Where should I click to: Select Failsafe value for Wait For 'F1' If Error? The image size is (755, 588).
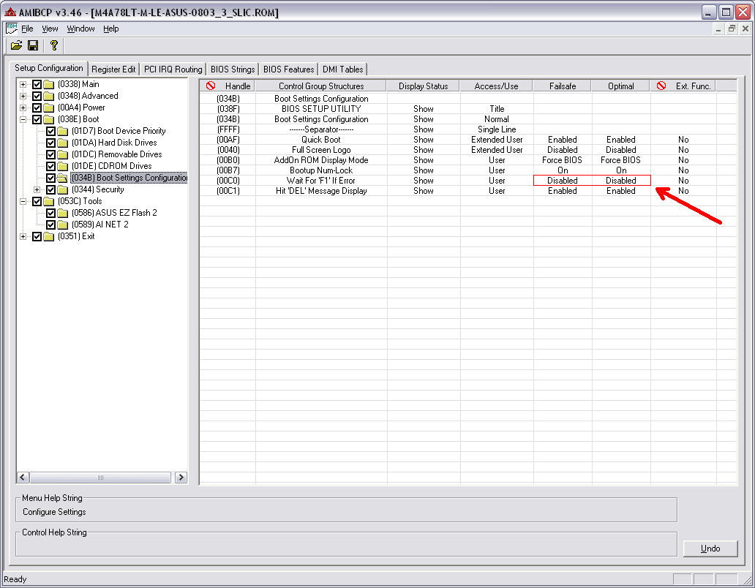pyautogui.click(x=563, y=181)
